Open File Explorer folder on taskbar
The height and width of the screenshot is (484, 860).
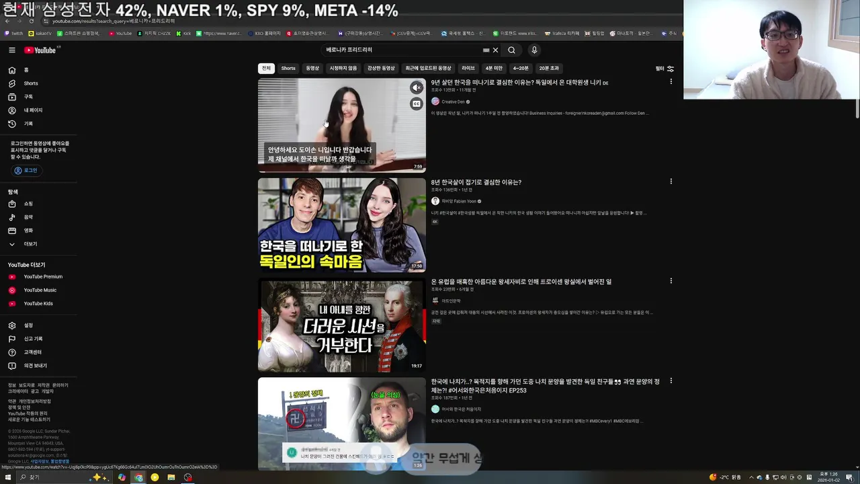[171, 477]
